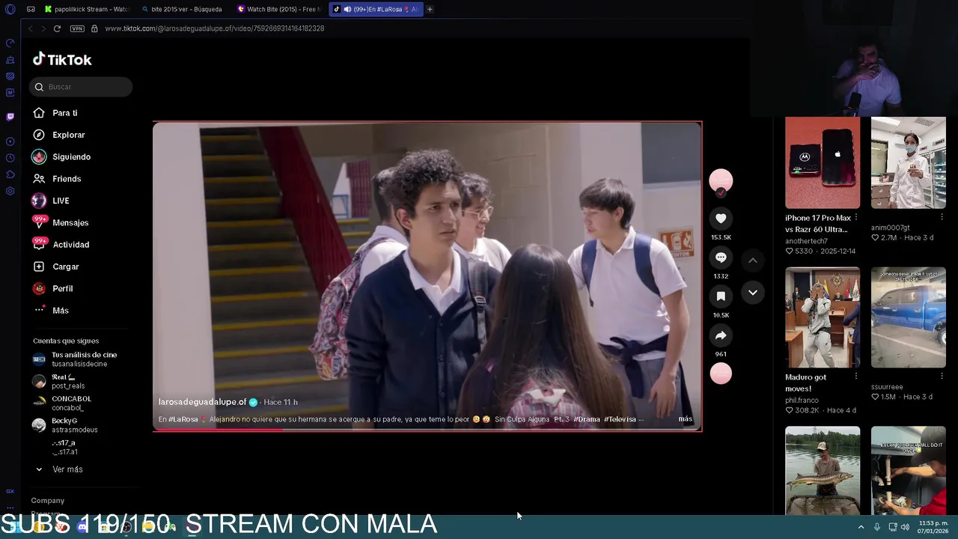Screen dimensions: 958x539
Task: Open a new browser tab
Action: click(430, 9)
